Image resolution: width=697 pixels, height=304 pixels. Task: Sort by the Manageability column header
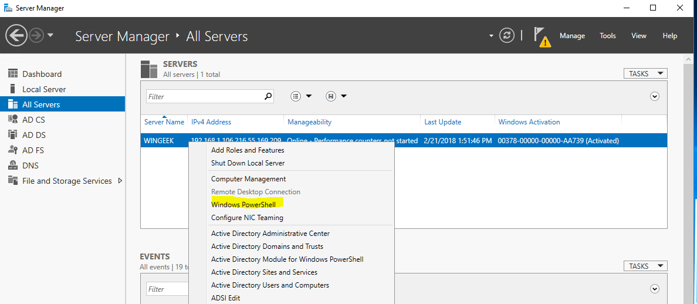309,122
